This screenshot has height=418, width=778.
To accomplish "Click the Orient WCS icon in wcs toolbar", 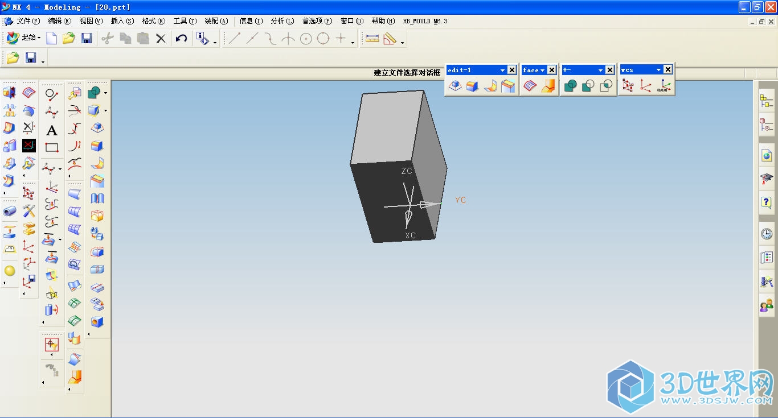I will pyautogui.click(x=646, y=86).
